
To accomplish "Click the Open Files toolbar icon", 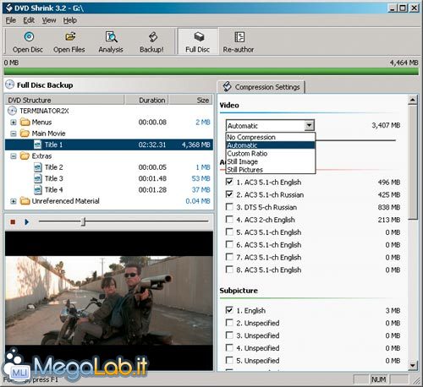I will 70,36.
